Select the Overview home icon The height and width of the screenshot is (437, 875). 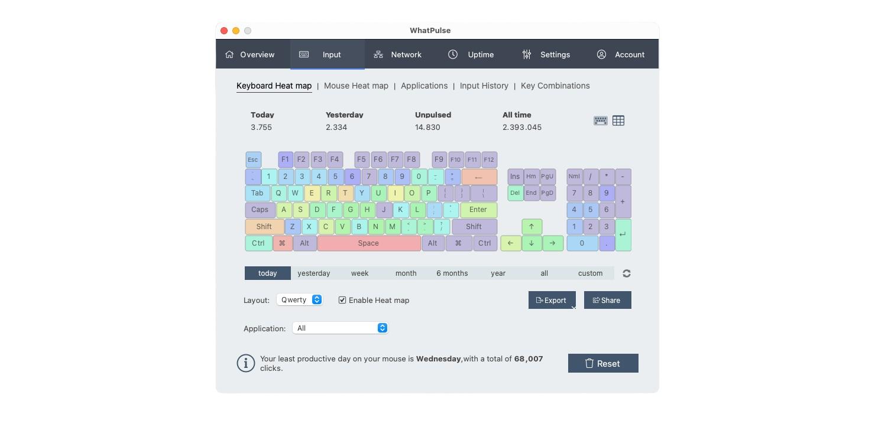(x=229, y=54)
